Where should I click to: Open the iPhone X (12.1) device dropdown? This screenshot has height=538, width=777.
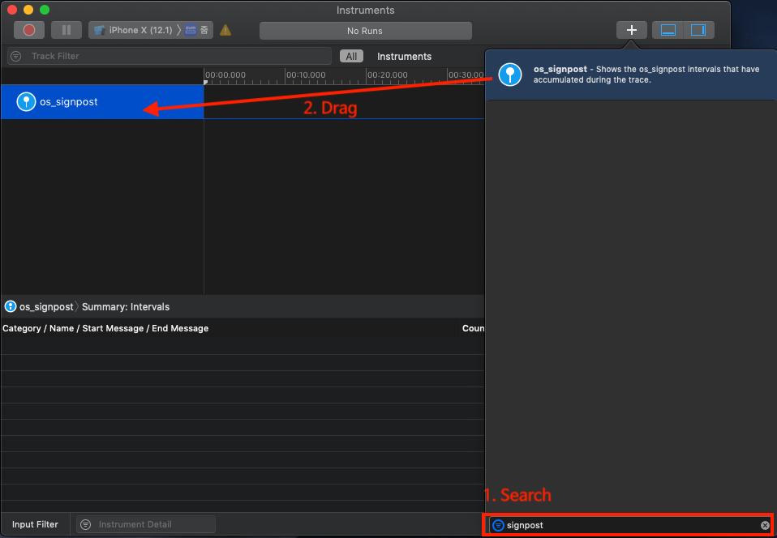click(134, 30)
